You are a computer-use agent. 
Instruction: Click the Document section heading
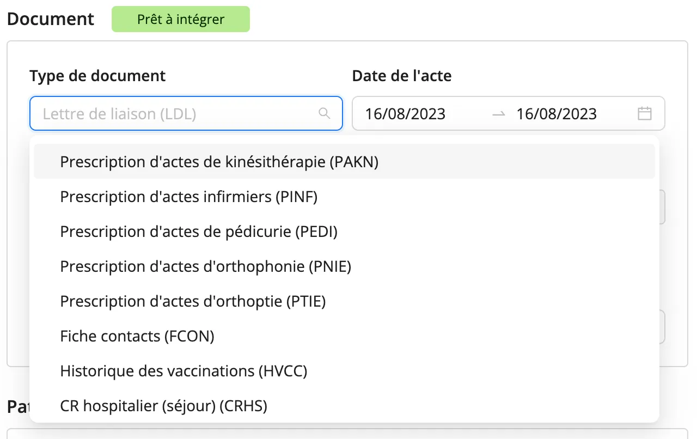51,19
